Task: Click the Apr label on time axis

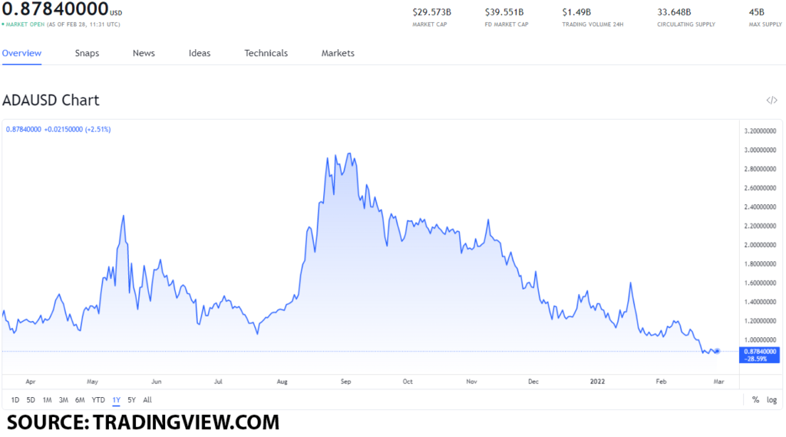Action: pyautogui.click(x=31, y=382)
